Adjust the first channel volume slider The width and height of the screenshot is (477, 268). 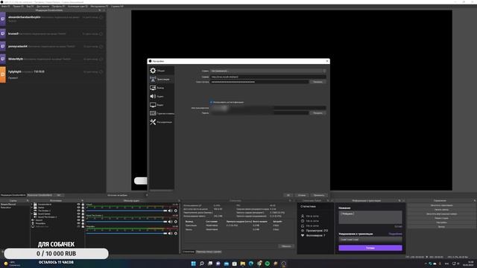(x=127, y=211)
